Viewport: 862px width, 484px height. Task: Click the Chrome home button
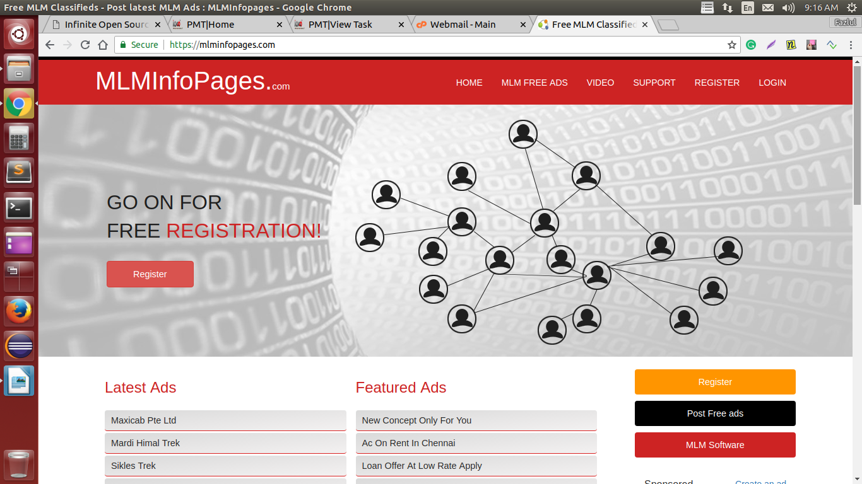tap(103, 45)
